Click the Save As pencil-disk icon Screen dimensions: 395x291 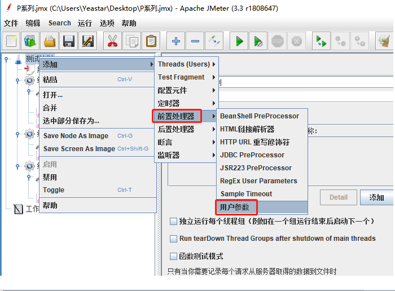pos(87,41)
